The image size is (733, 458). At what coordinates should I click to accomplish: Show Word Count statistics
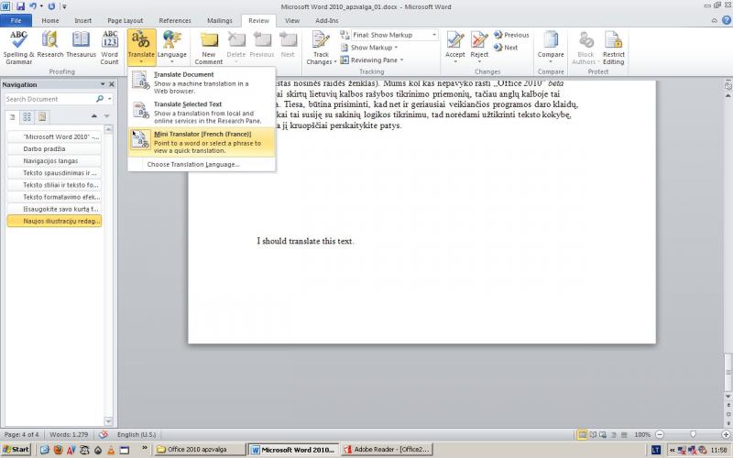pyautogui.click(x=109, y=48)
